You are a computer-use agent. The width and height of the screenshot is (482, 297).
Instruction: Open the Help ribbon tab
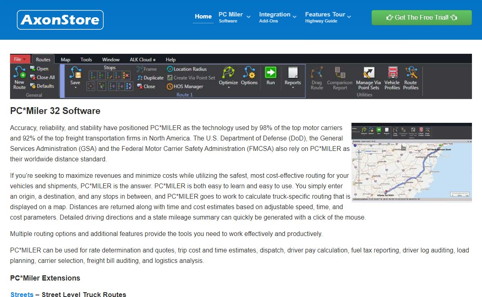[171, 59]
